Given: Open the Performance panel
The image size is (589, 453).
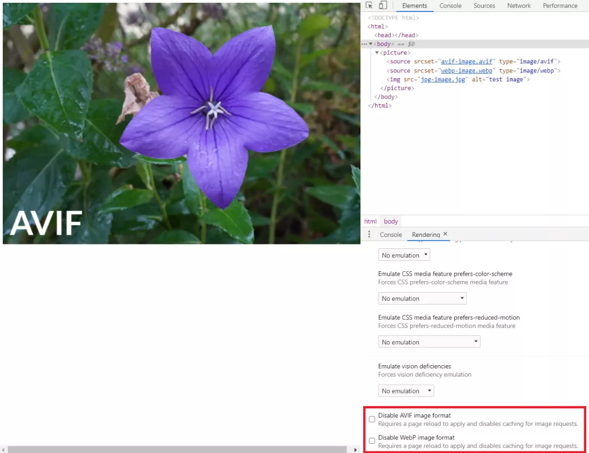Looking at the screenshot, I should [560, 5].
